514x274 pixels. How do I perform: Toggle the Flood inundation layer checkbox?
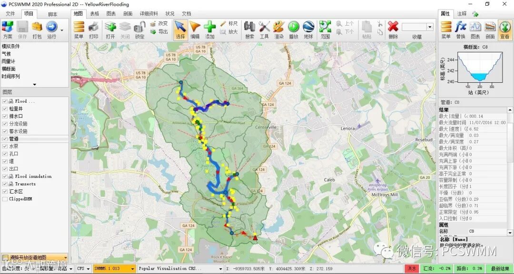coord(5,176)
